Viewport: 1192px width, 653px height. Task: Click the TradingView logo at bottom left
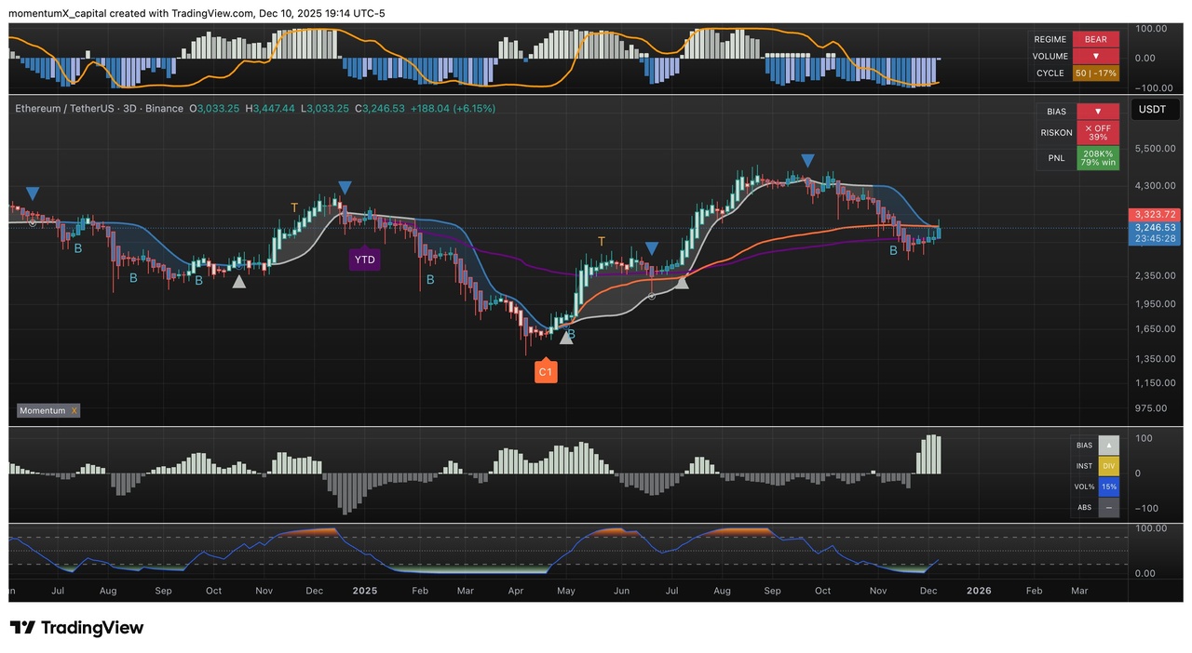(x=76, y=628)
